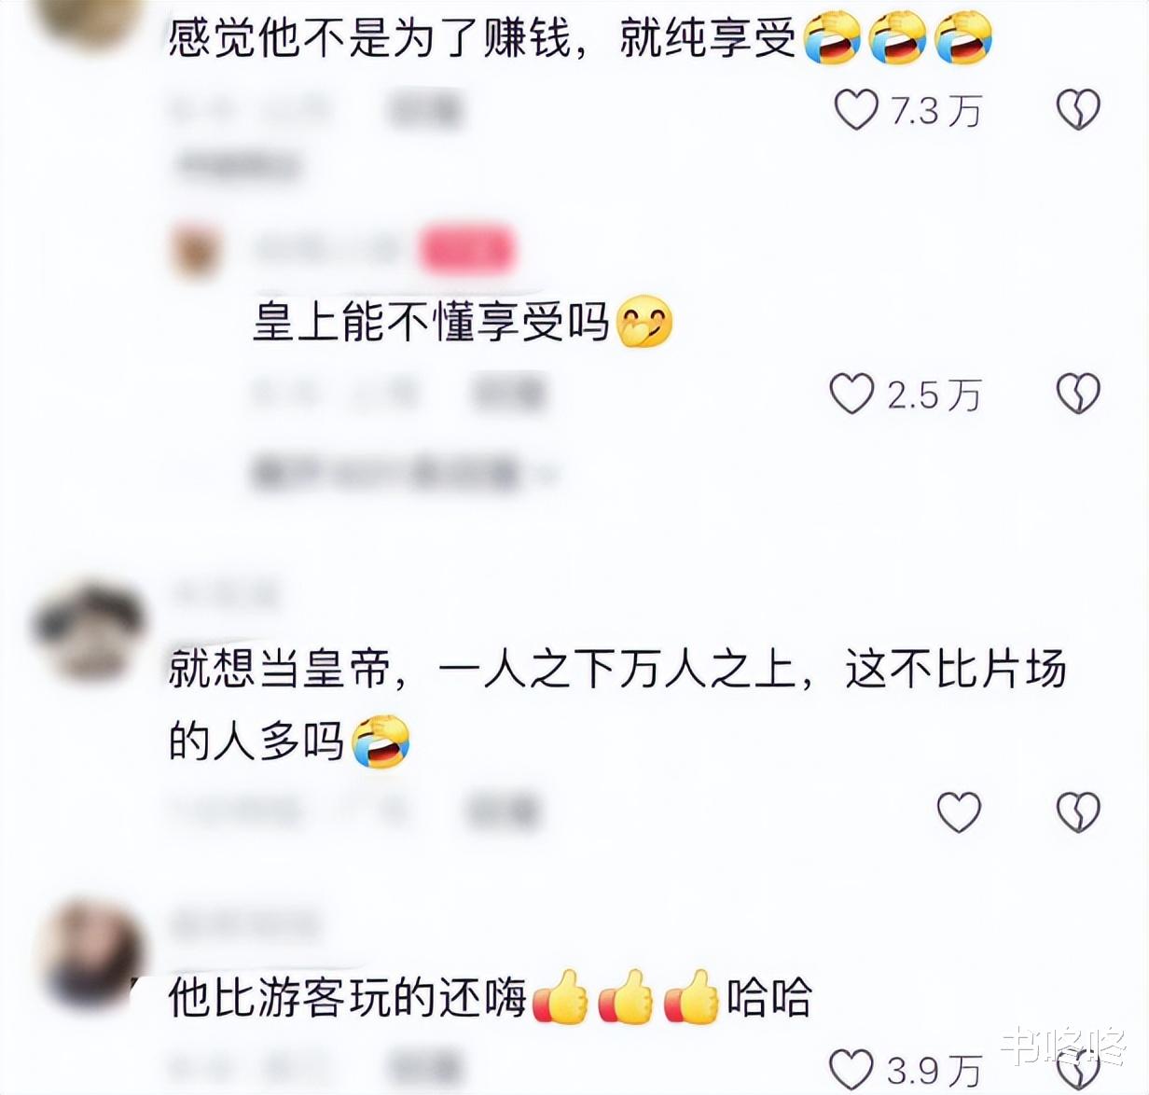Open the pink badge beside reply author's name

click(465, 251)
